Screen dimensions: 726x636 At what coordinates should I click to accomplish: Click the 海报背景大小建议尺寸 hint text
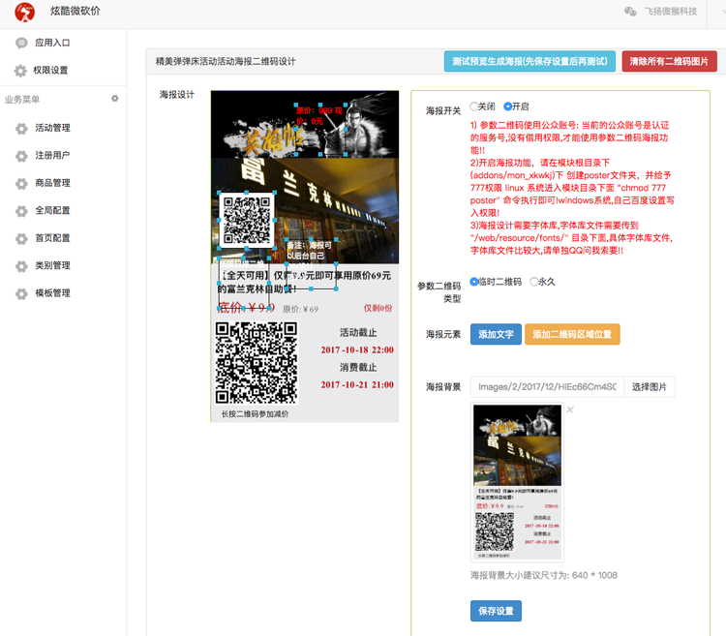tap(544, 575)
